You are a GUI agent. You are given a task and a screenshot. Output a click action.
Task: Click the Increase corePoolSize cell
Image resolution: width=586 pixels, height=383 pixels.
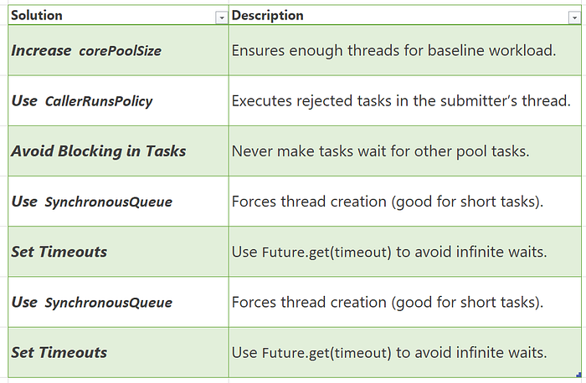(x=118, y=50)
